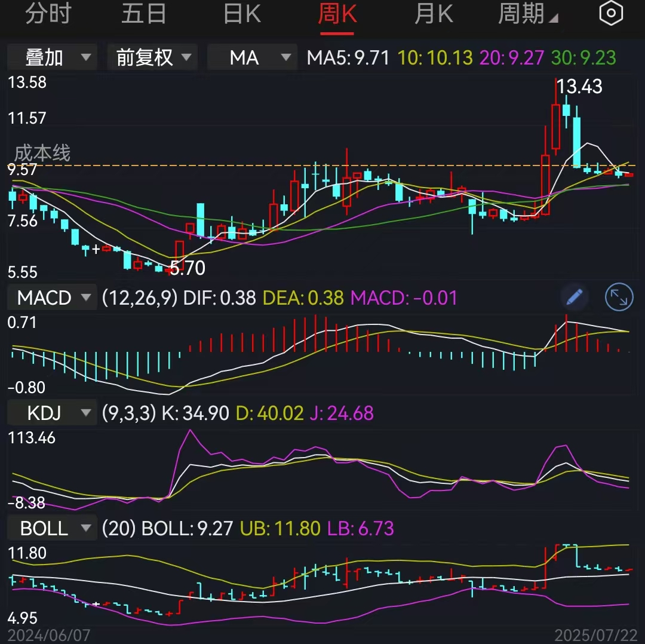Expand the MACD panel to fullscreen
Image resolution: width=645 pixels, height=644 pixels.
tap(619, 297)
